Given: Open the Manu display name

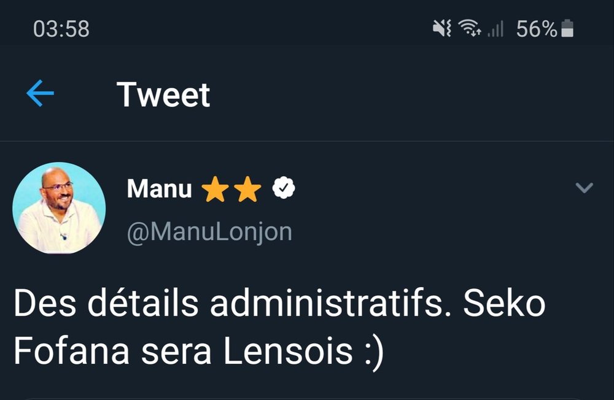Looking at the screenshot, I should tap(160, 188).
